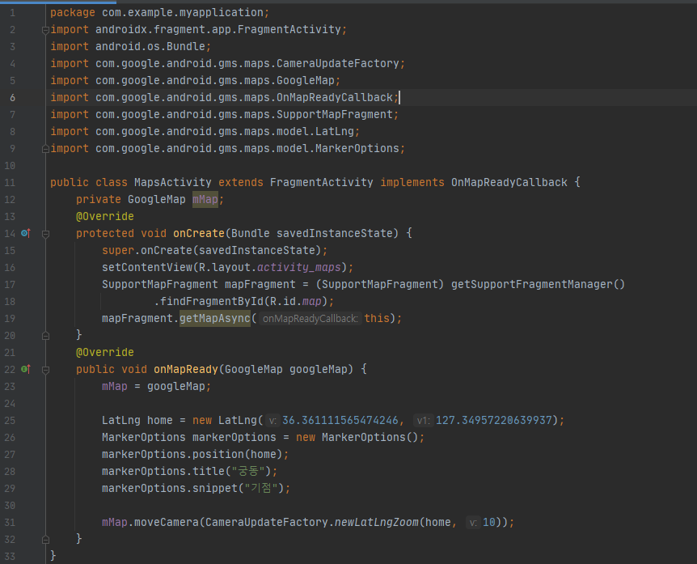The image size is (697, 564).
Task: Click the MapsActivity class name
Action: point(173,182)
